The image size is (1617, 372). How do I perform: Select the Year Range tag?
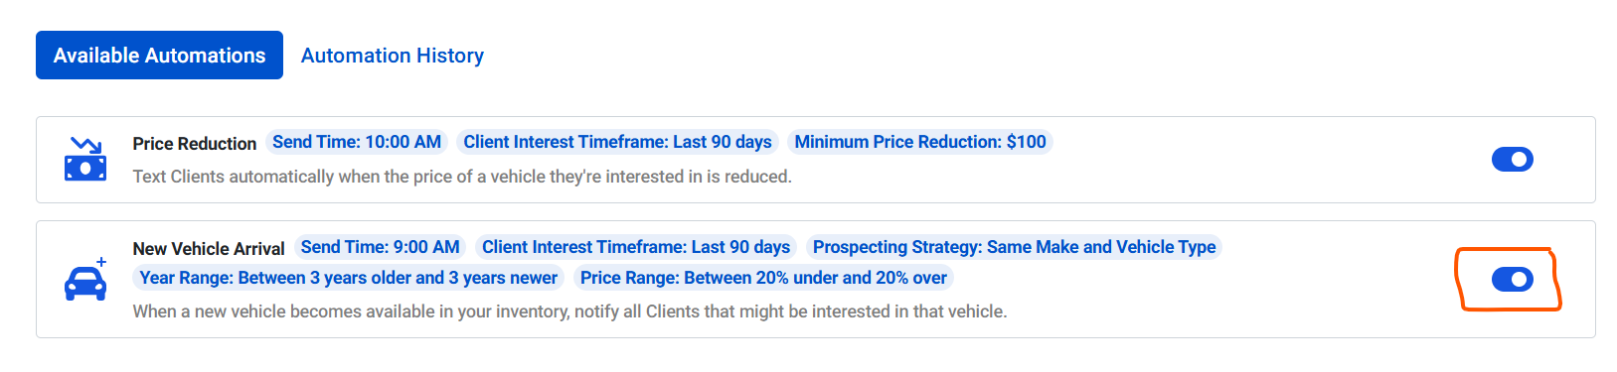click(x=349, y=278)
